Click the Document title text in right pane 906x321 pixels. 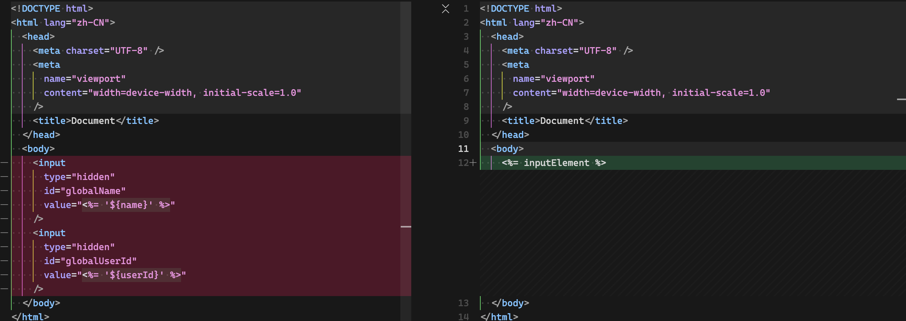click(562, 121)
